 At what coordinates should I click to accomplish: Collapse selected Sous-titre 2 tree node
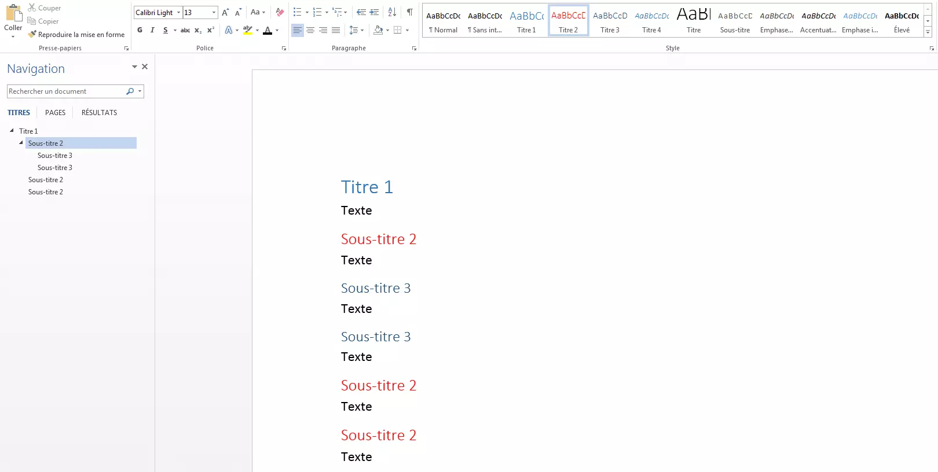(21, 143)
